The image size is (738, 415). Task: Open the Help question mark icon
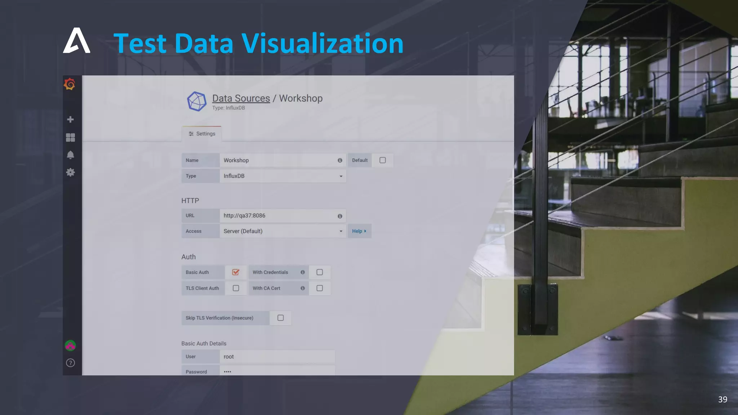pos(70,363)
